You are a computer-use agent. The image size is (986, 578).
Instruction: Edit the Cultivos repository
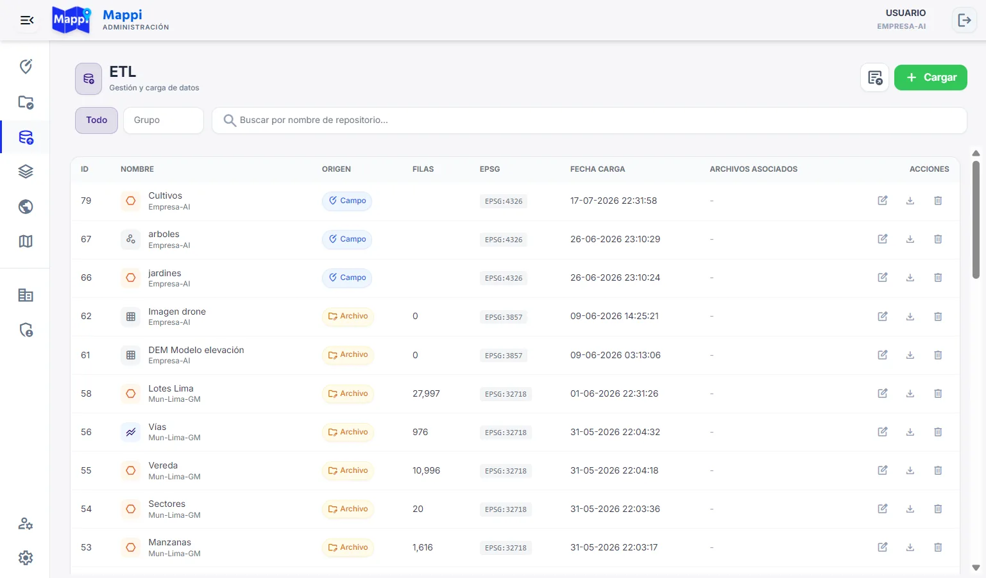(883, 201)
